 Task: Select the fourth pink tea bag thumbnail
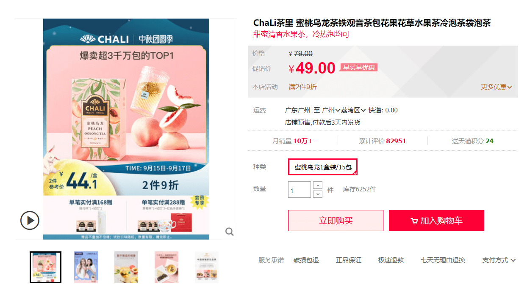(166, 267)
